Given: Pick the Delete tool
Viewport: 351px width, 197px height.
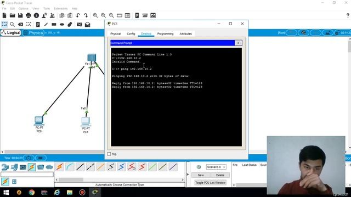Looking at the screenshot, I should click(20, 24).
